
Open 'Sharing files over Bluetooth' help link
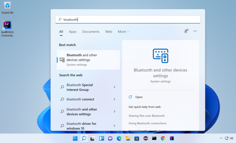click(147, 116)
